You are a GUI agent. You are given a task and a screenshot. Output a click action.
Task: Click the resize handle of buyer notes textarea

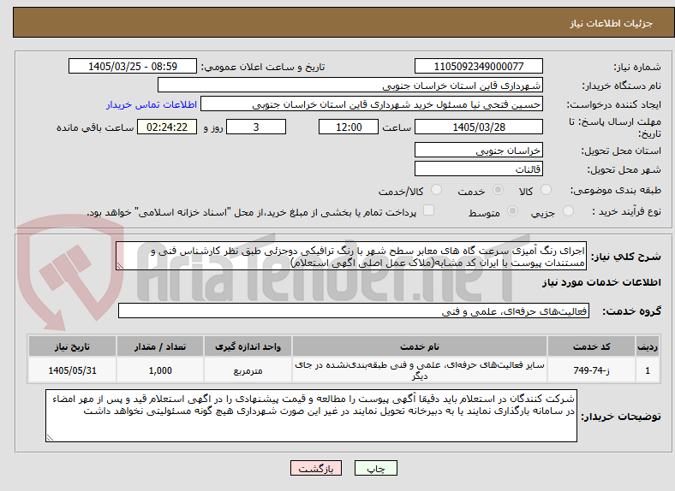[x=50, y=438]
